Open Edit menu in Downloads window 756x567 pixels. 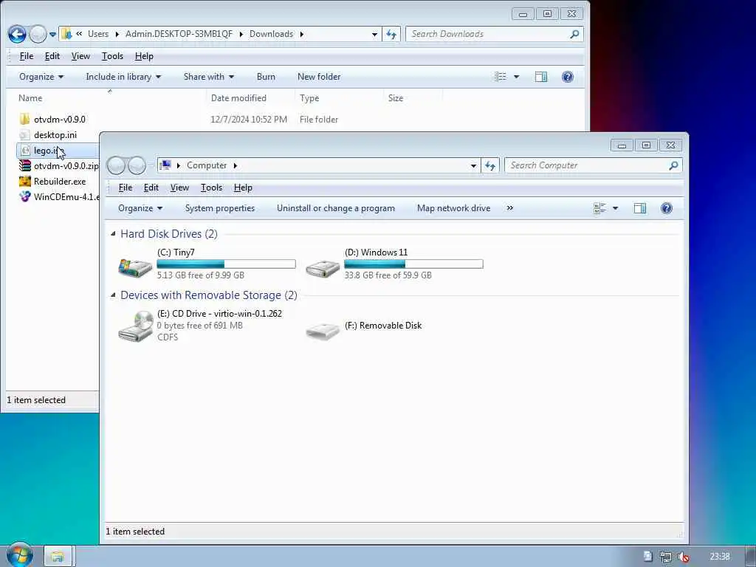click(52, 56)
